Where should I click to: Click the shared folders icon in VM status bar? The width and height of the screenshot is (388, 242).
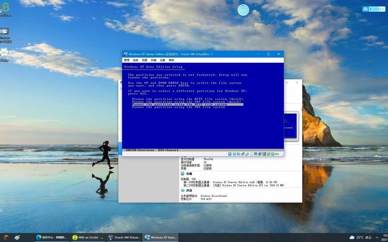(x=252, y=154)
